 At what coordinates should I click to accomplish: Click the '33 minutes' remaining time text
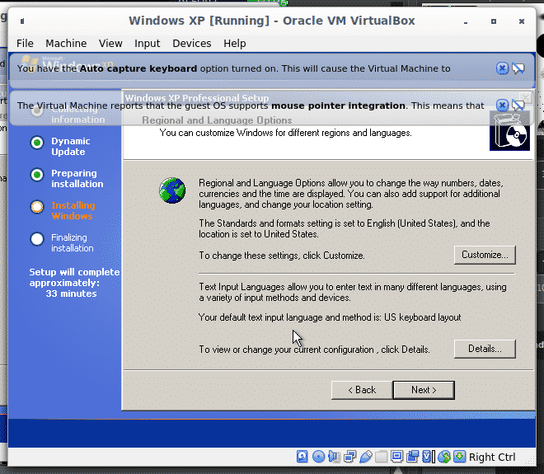pyautogui.click(x=71, y=293)
